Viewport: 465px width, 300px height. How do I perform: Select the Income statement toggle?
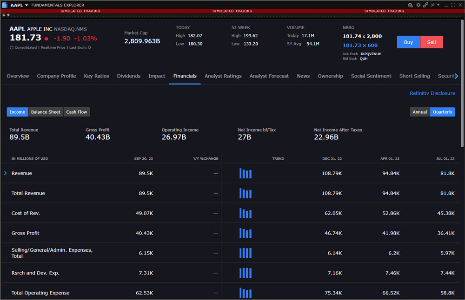point(18,112)
